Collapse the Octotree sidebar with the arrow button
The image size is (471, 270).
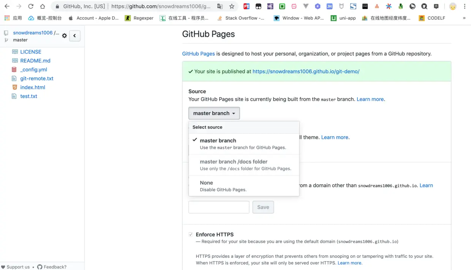tap(74, 36)
